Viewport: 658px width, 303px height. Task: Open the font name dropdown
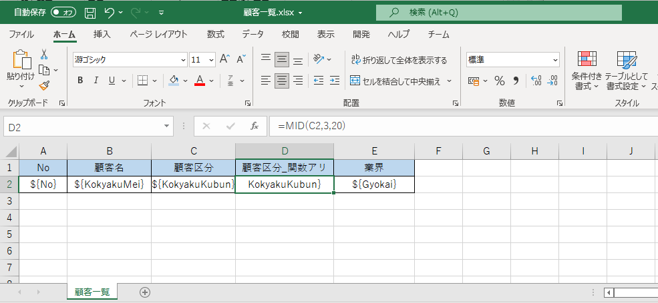click(182, 60)
